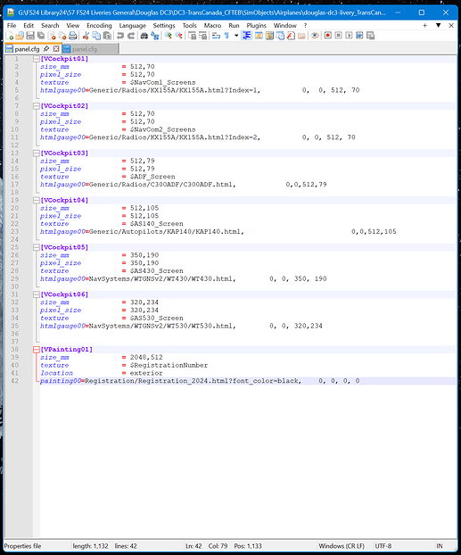Open the Document Map icon

tap(269, 36)
